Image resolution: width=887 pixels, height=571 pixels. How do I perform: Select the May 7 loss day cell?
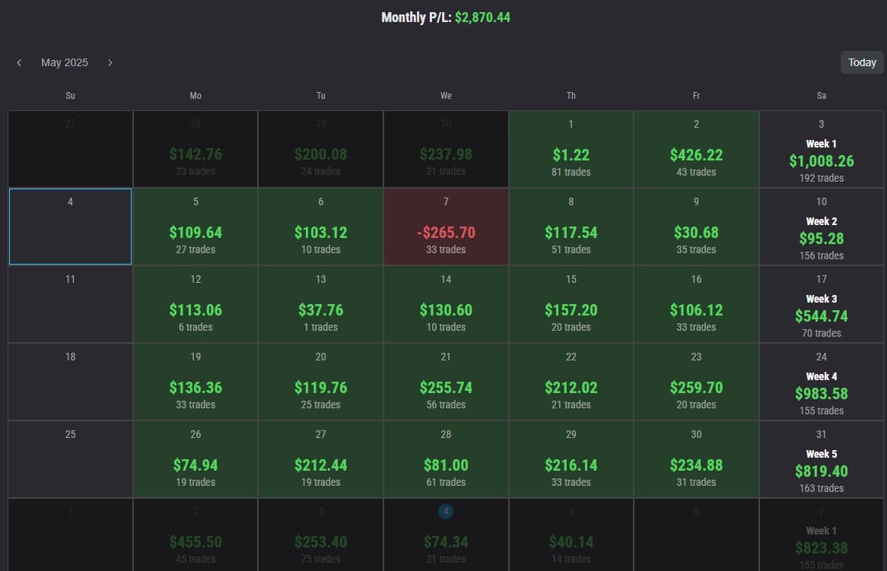pyautogui.click(x=446, y=227)
